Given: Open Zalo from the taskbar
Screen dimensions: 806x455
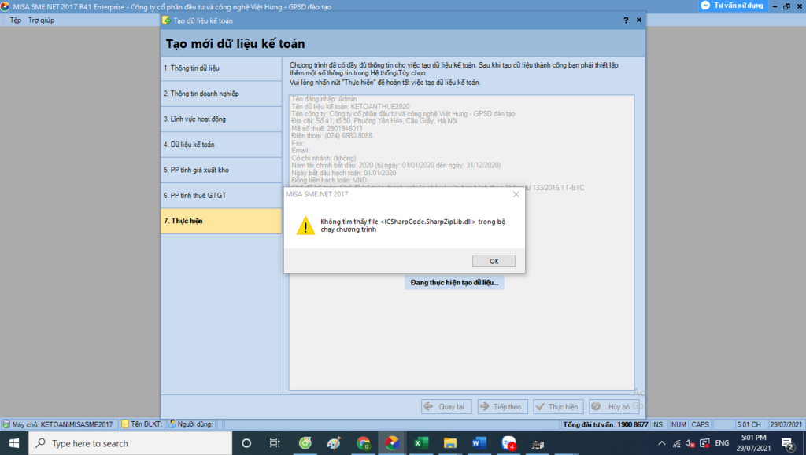Looking at the screenshot, I should coord(508,443).
